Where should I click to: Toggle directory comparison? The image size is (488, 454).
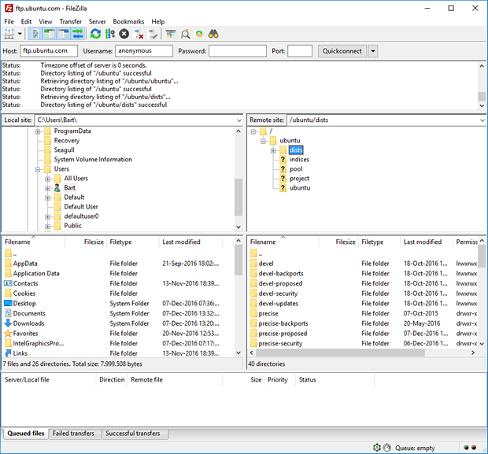point(185,34)
